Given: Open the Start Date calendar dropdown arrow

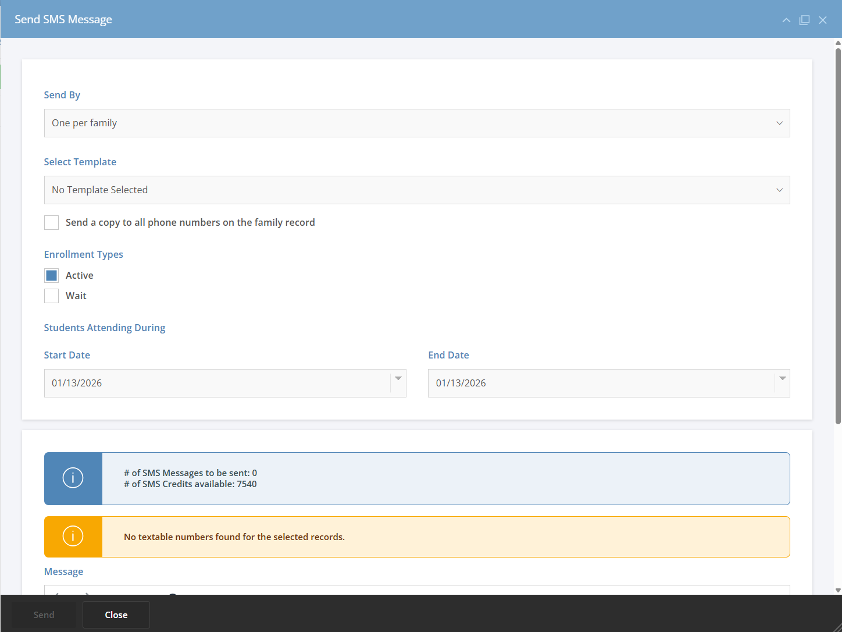Looking at the screenshot, I should [x=398, y=379].
